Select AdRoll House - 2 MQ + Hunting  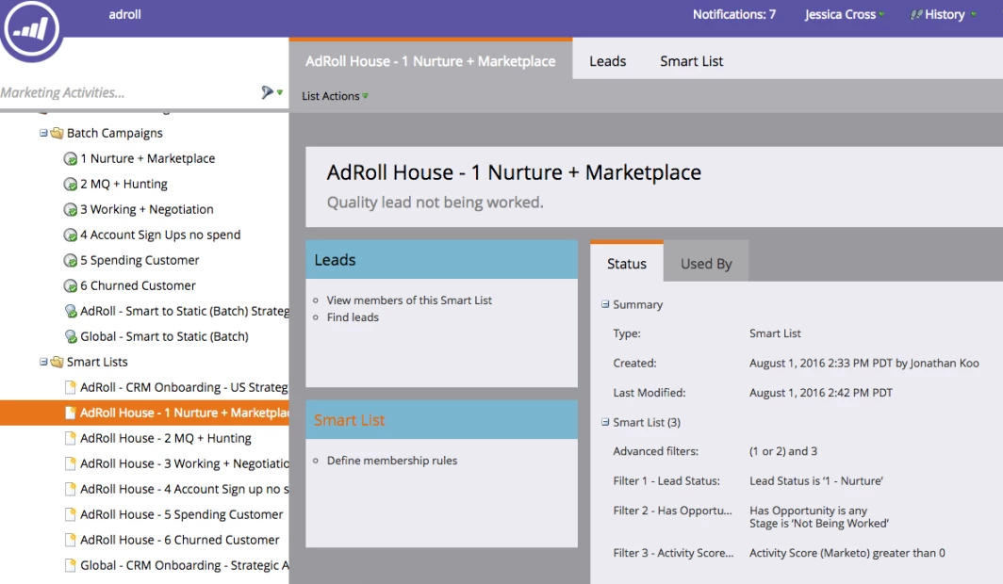coord(166,438)
